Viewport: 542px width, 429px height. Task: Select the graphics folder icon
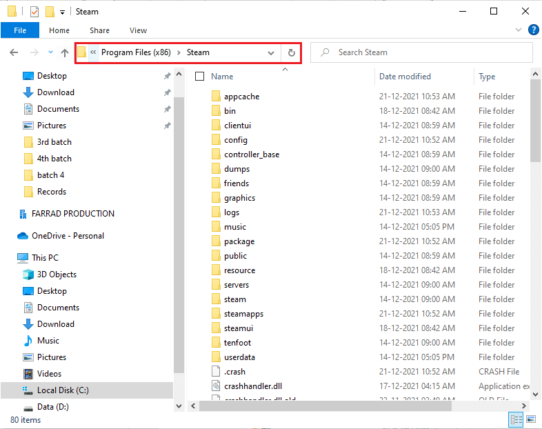click(x=216, y=198)
